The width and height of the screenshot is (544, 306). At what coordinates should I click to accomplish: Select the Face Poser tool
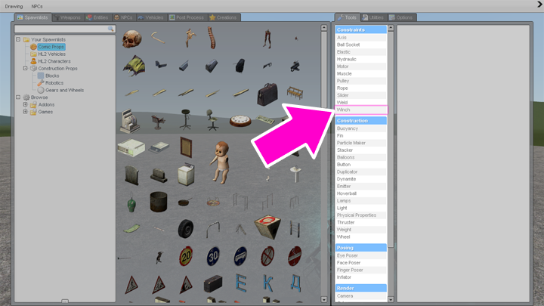point(361,263)
